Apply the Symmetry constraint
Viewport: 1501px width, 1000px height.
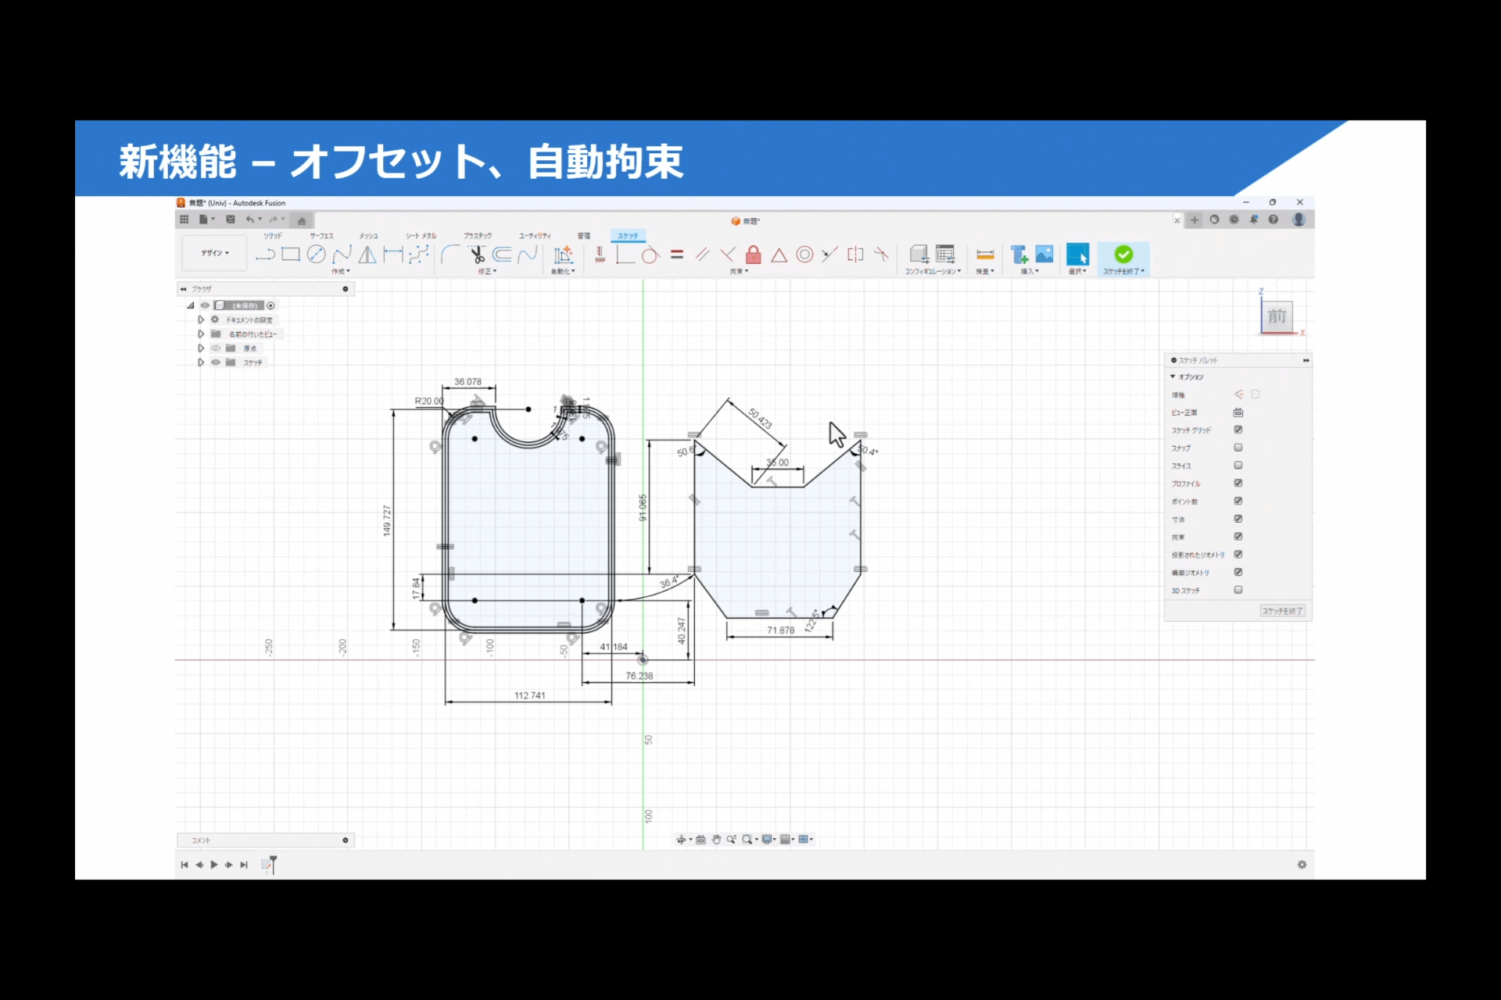[855, 255]
